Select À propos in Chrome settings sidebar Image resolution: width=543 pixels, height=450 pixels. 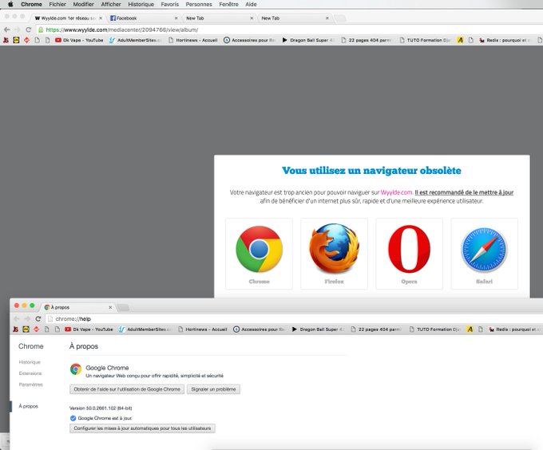(29, 406)
